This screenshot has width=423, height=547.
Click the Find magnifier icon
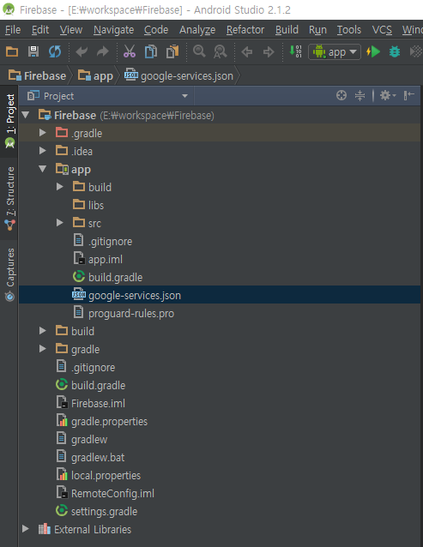click(x=199, y=51)
